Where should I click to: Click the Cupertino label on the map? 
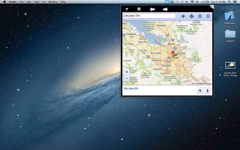[156, 60]
